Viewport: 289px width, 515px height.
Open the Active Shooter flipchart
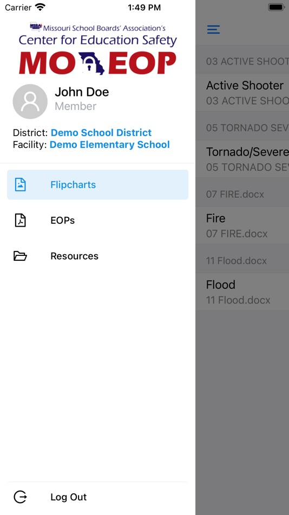click(x=242, y=93)
